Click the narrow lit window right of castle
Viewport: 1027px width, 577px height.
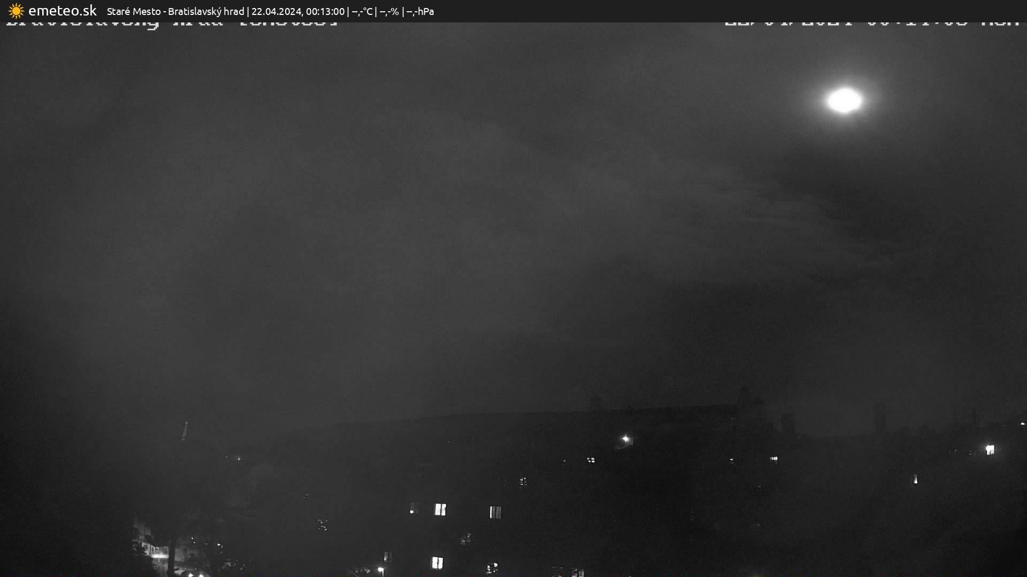click(915, 479)
